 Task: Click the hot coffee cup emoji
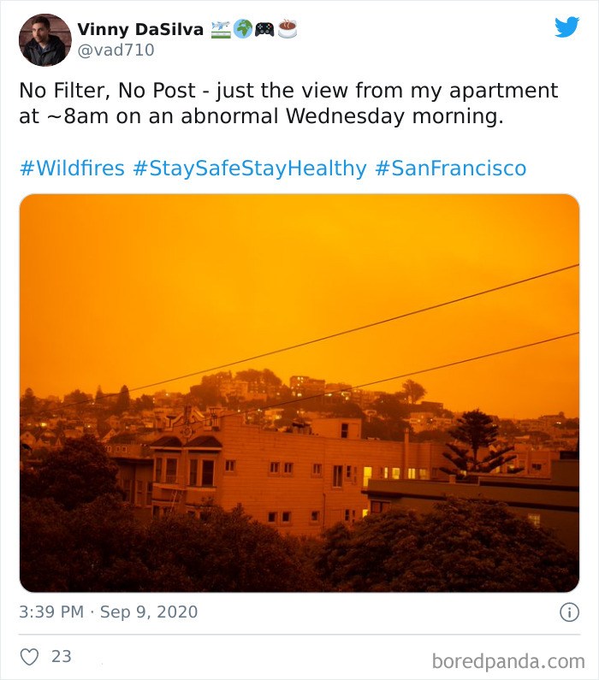(x=288, y=29)
